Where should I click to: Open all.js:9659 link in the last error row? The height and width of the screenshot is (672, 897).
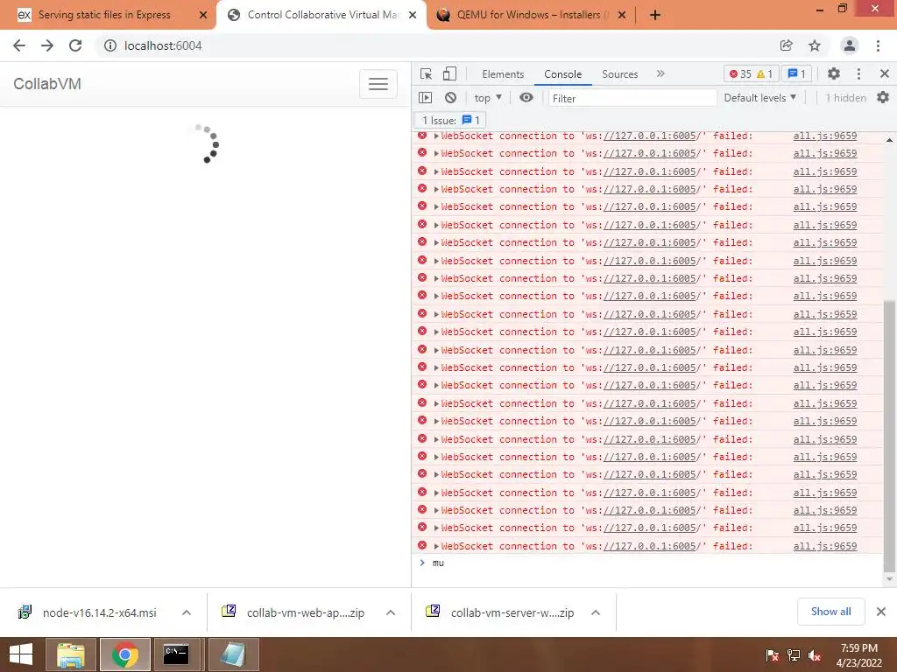[825, 546]
